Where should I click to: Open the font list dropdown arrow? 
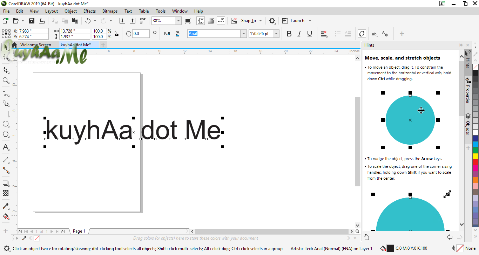[x=243, y=34]
